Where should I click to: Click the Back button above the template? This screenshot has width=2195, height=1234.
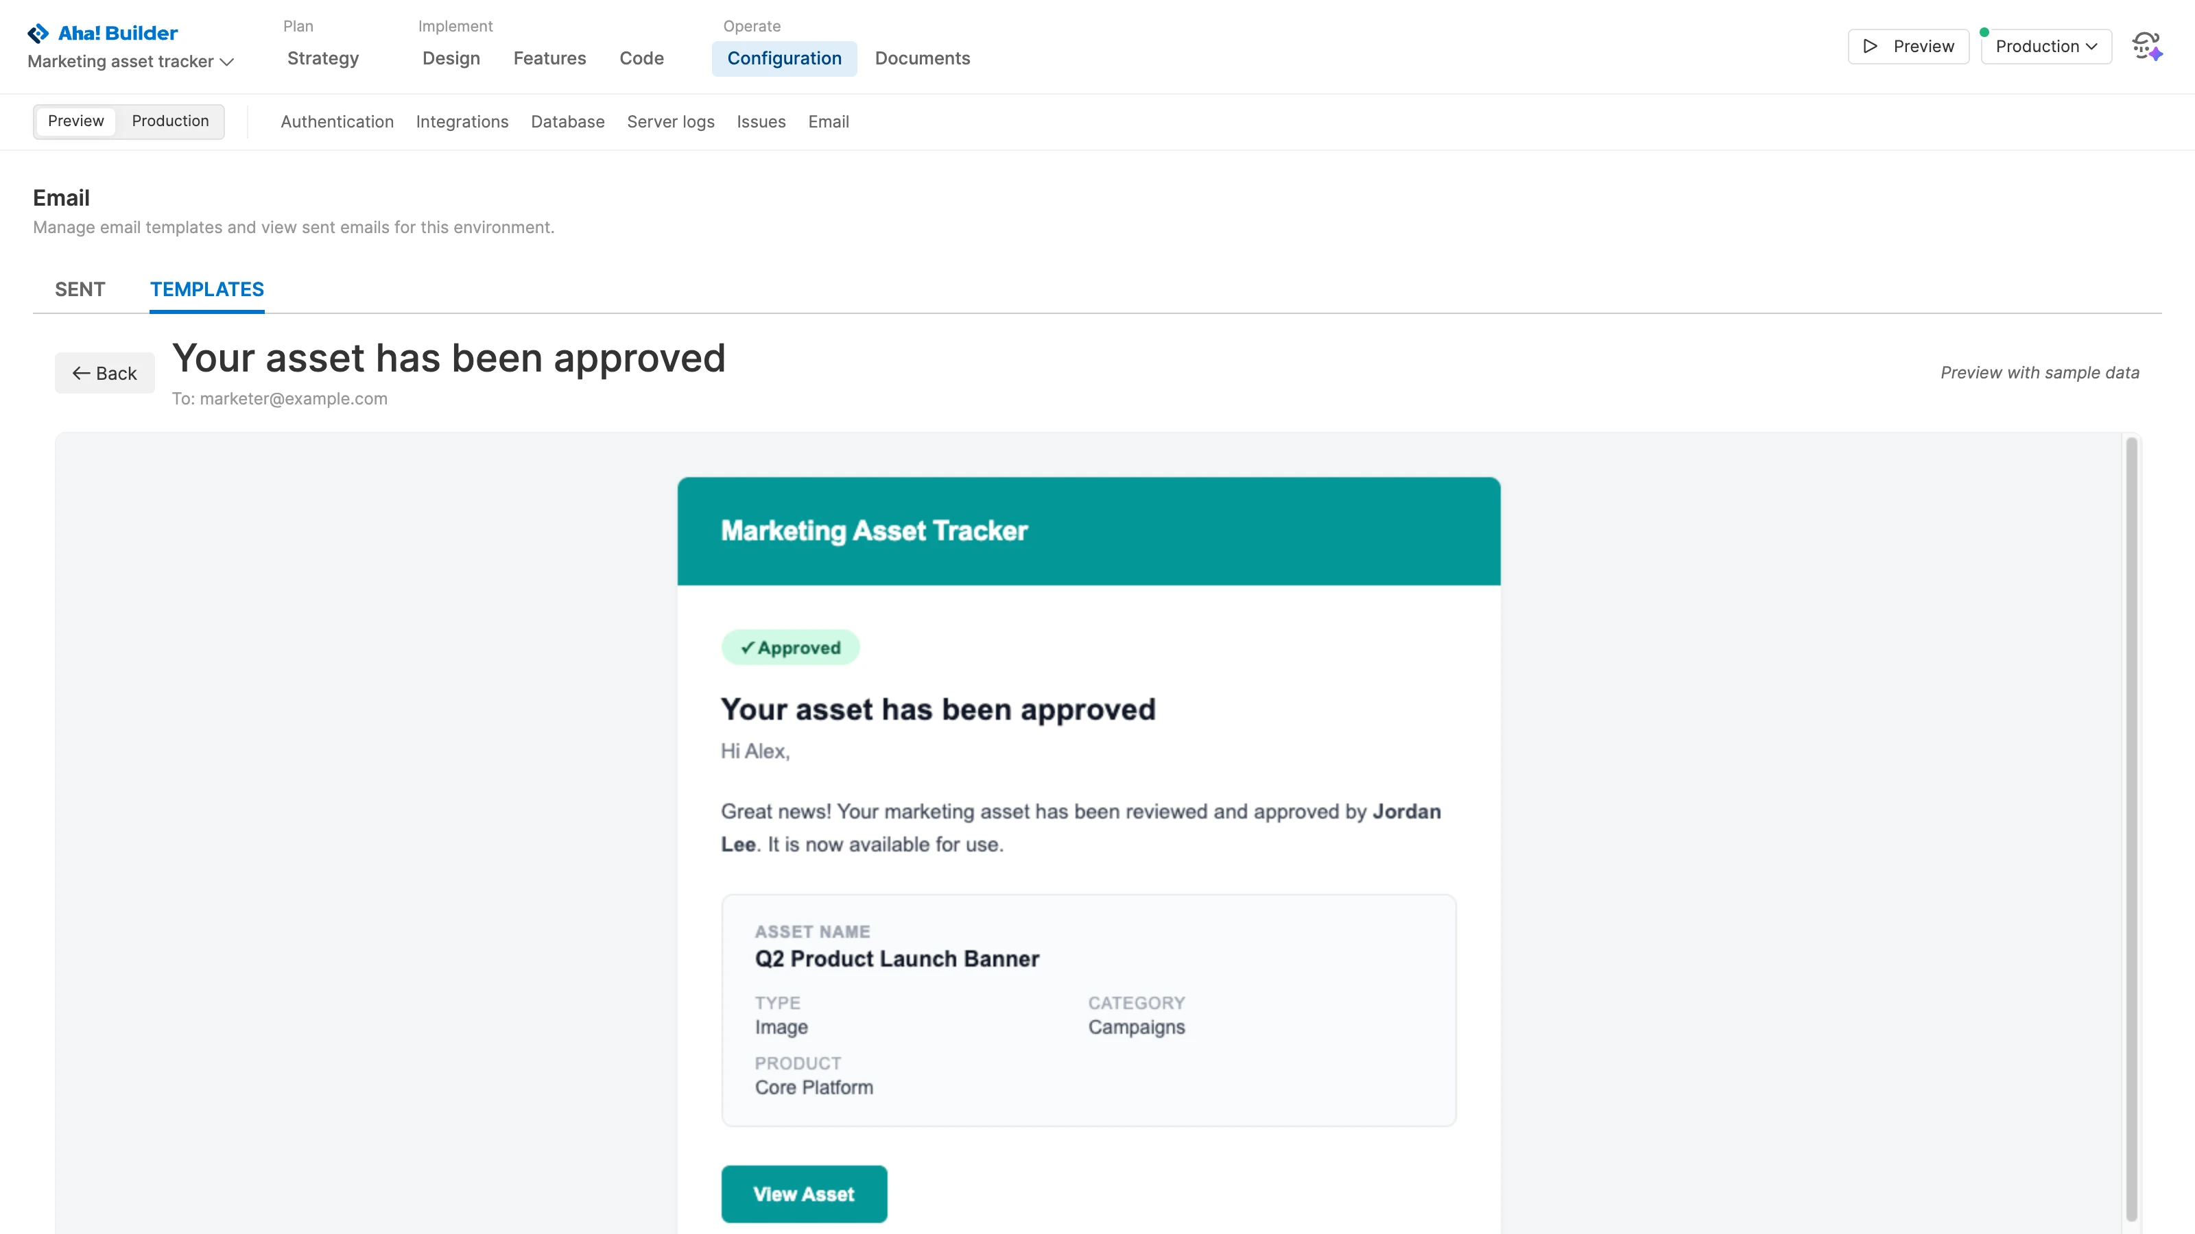pos(104,372)
